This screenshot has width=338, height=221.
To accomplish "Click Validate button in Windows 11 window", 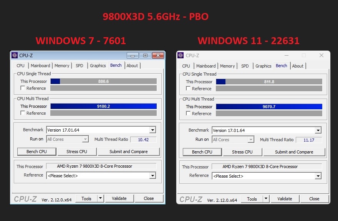I will [285, 199].
